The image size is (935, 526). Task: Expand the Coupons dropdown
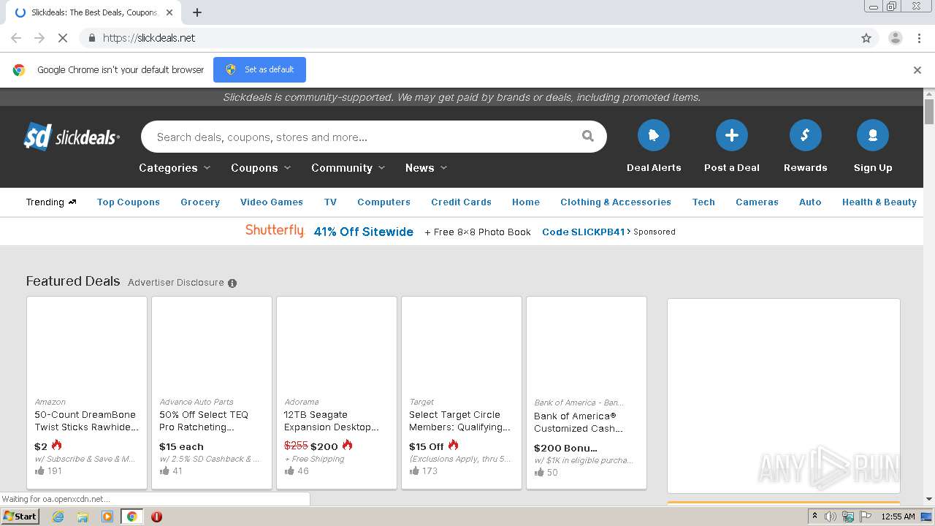pos(261,168)
